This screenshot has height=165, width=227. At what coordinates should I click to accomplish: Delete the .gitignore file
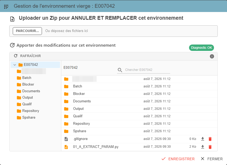[210, 139]
